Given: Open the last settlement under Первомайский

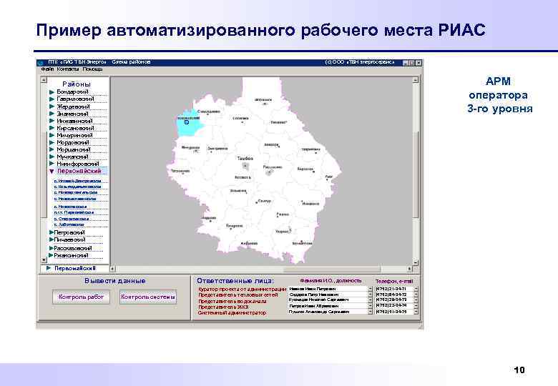Looking at the screenshot, I should (69, 224).
